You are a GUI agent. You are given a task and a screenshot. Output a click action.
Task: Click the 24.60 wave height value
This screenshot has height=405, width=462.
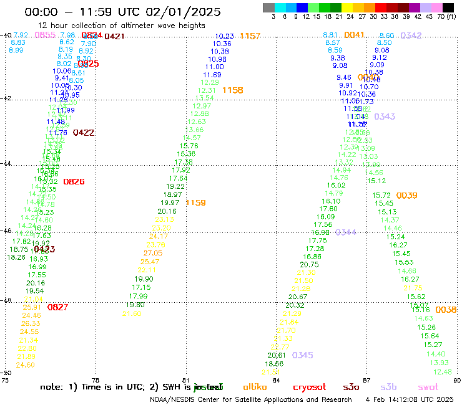click(x=26, y=365)
